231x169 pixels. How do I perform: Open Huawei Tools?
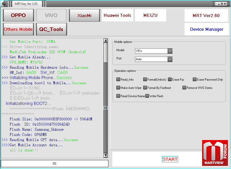(x=117, y=15)
